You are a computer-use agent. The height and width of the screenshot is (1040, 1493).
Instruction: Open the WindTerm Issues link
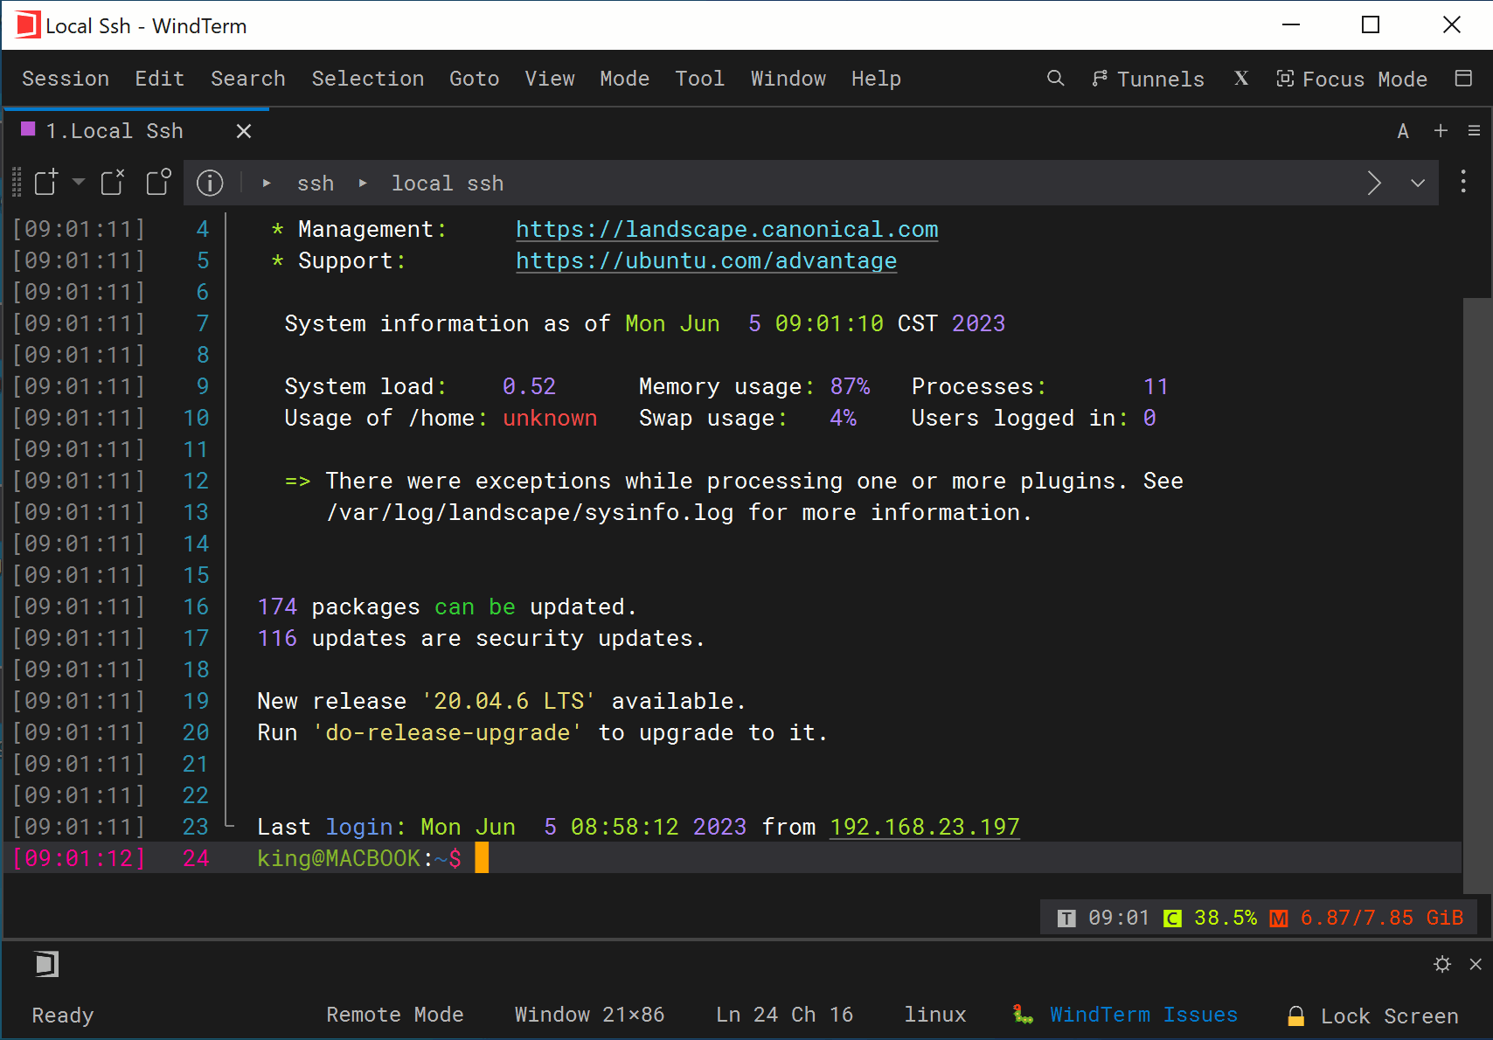click(x=1143, y=1015)
